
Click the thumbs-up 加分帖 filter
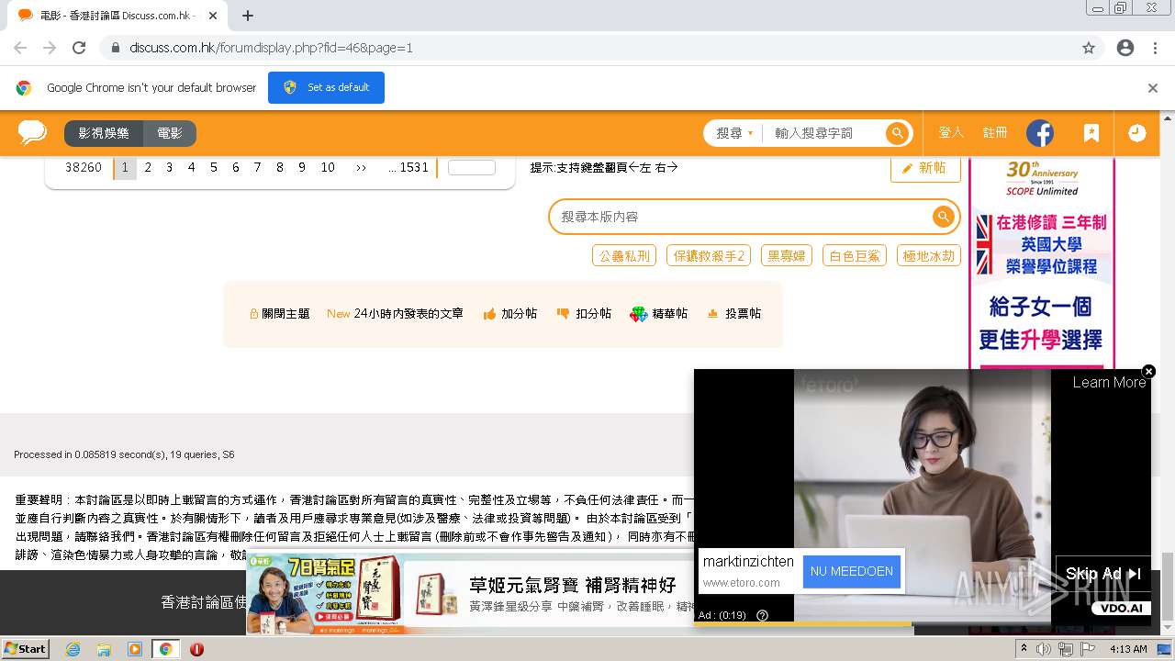point(509,314)
